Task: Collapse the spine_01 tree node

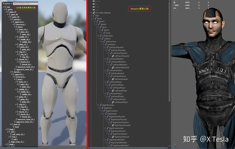Action: (x=6, y=12)
